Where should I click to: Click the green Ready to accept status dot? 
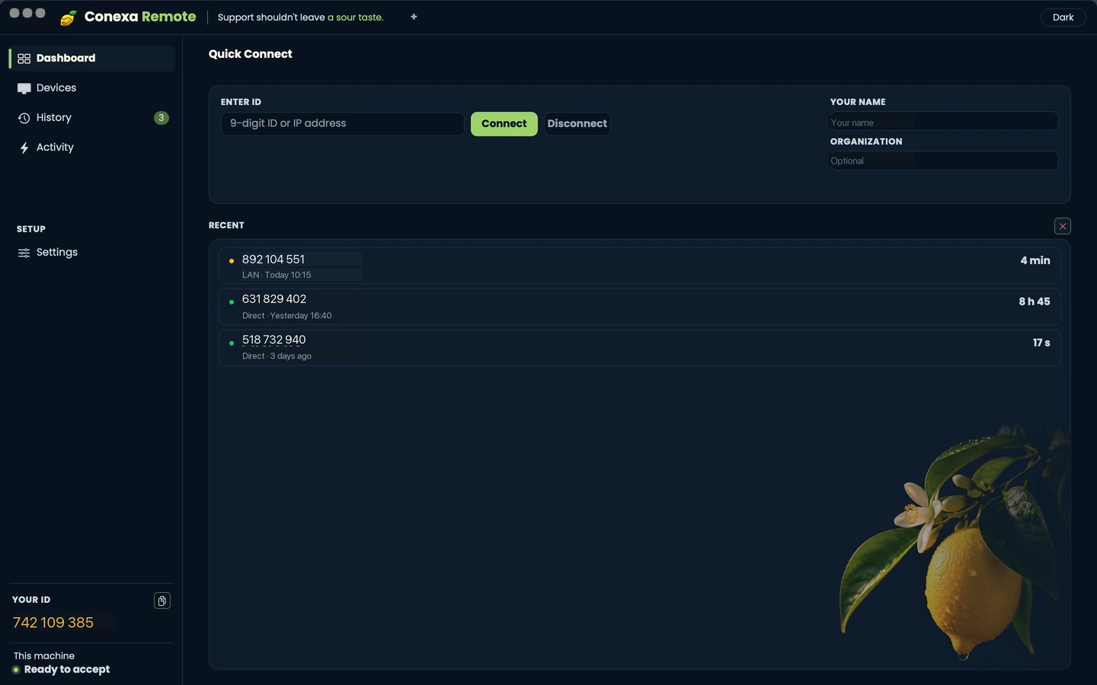click(16, 670)
